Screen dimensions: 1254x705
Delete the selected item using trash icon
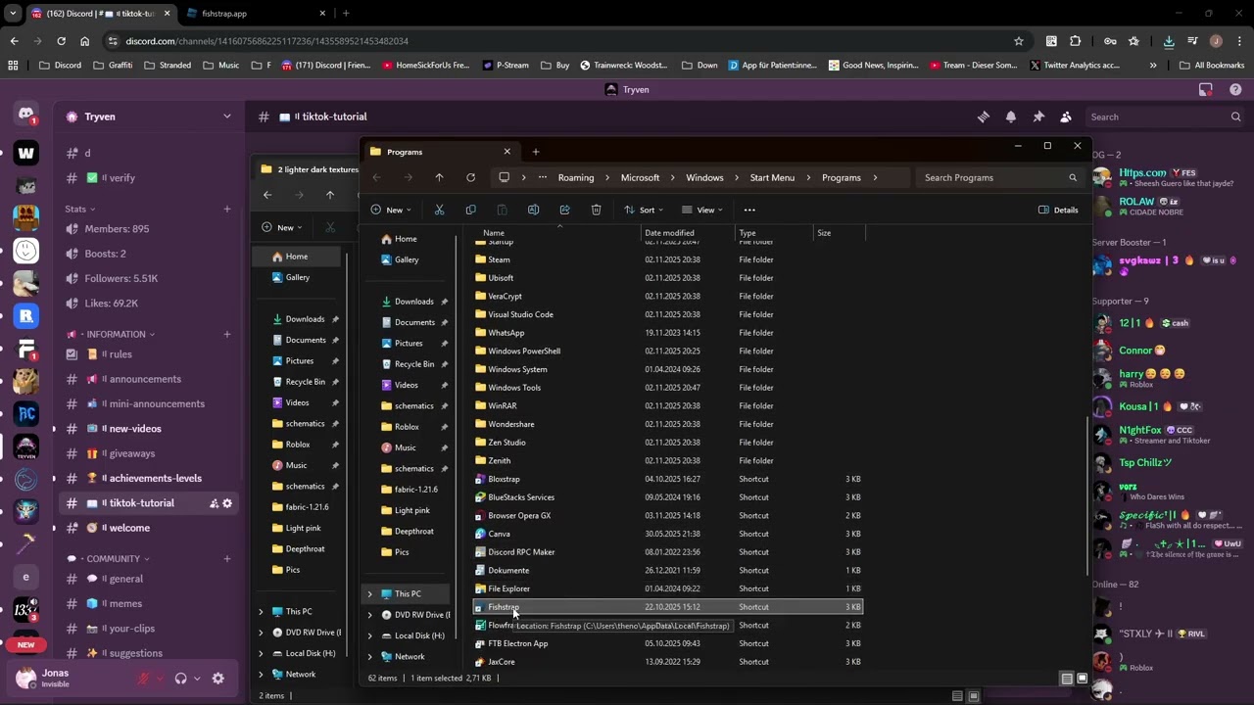(596, 210)
